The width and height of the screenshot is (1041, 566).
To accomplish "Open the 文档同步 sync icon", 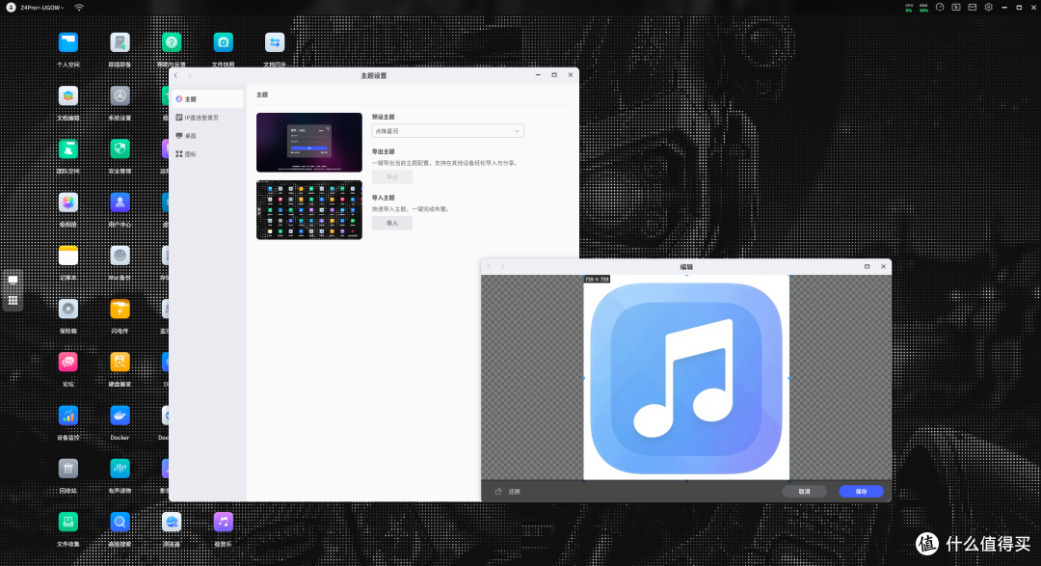I will [x=274, y=43].
